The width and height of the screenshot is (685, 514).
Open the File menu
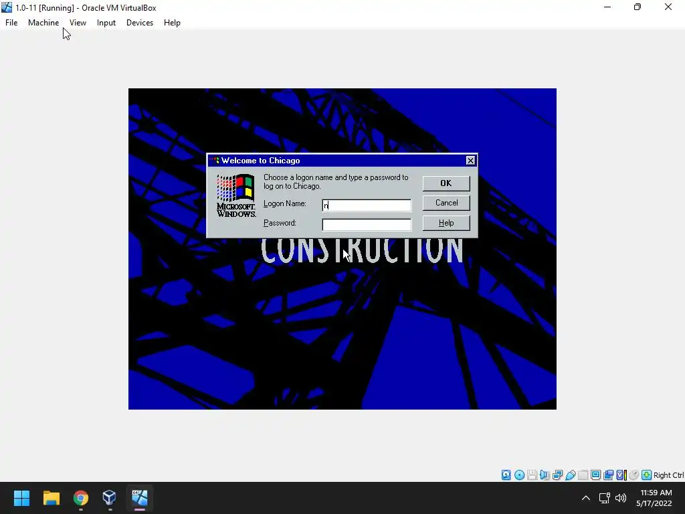11,23
